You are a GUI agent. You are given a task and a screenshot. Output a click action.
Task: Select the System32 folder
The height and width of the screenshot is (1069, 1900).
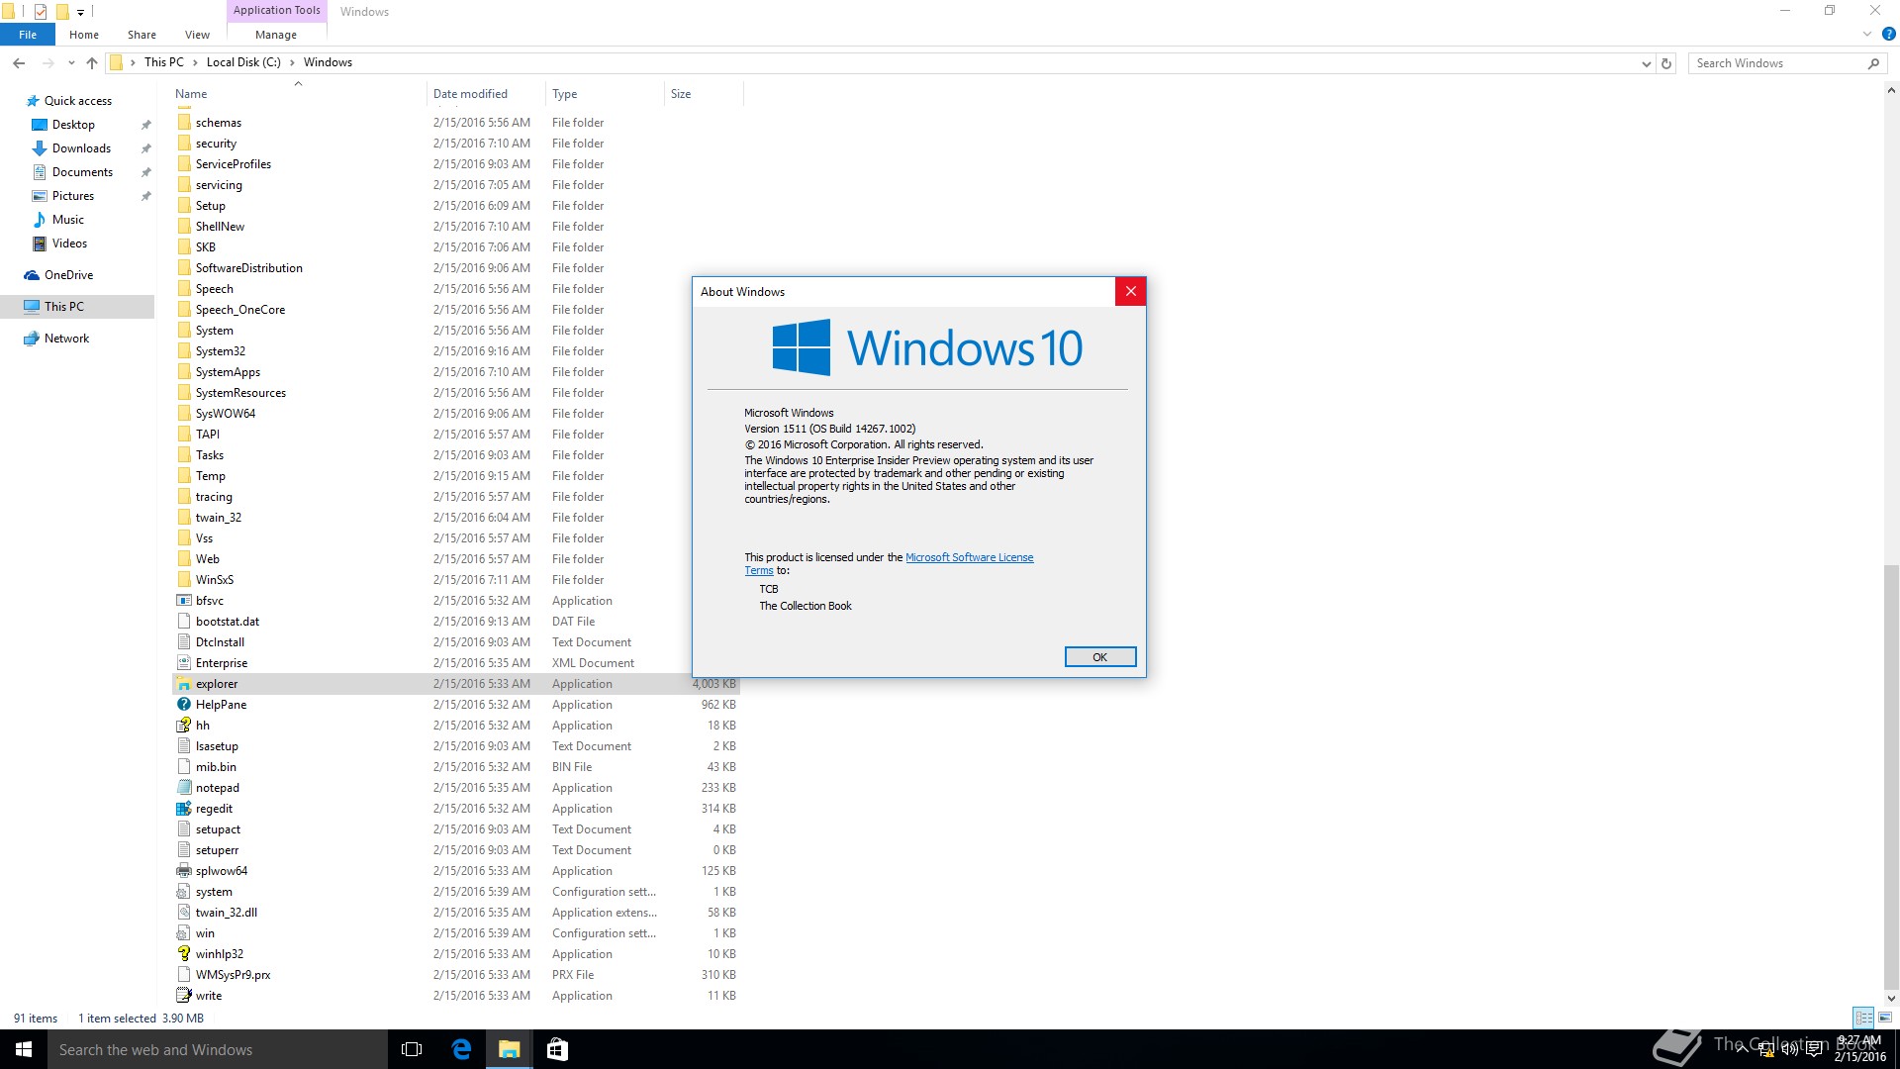tap(221, 351)
